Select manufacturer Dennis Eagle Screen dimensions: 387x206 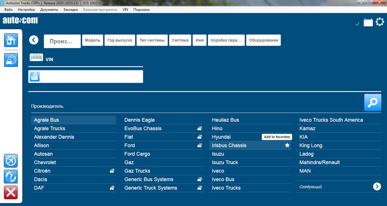click(163, 120)
